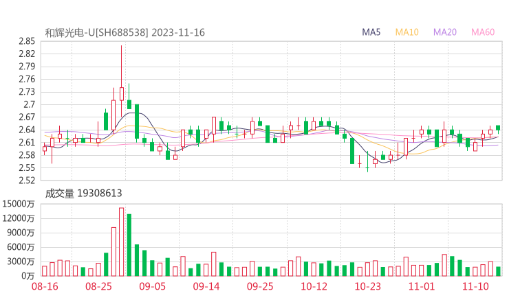Click the 2.58 price axis label
The width and height of the screenshot is (509, 302).
pyautogui.click(x=27, y=155)
